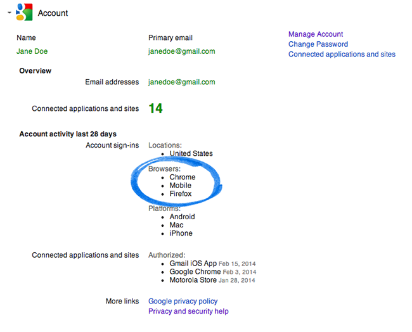412x332 pixels.
Task: Open the Change Password link
Action: click(318, 44)
